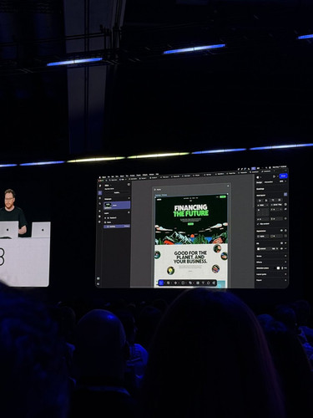Open the file name dropdown in left panel
The width and height of the screenshot is (313, 418).
(111, 186)
